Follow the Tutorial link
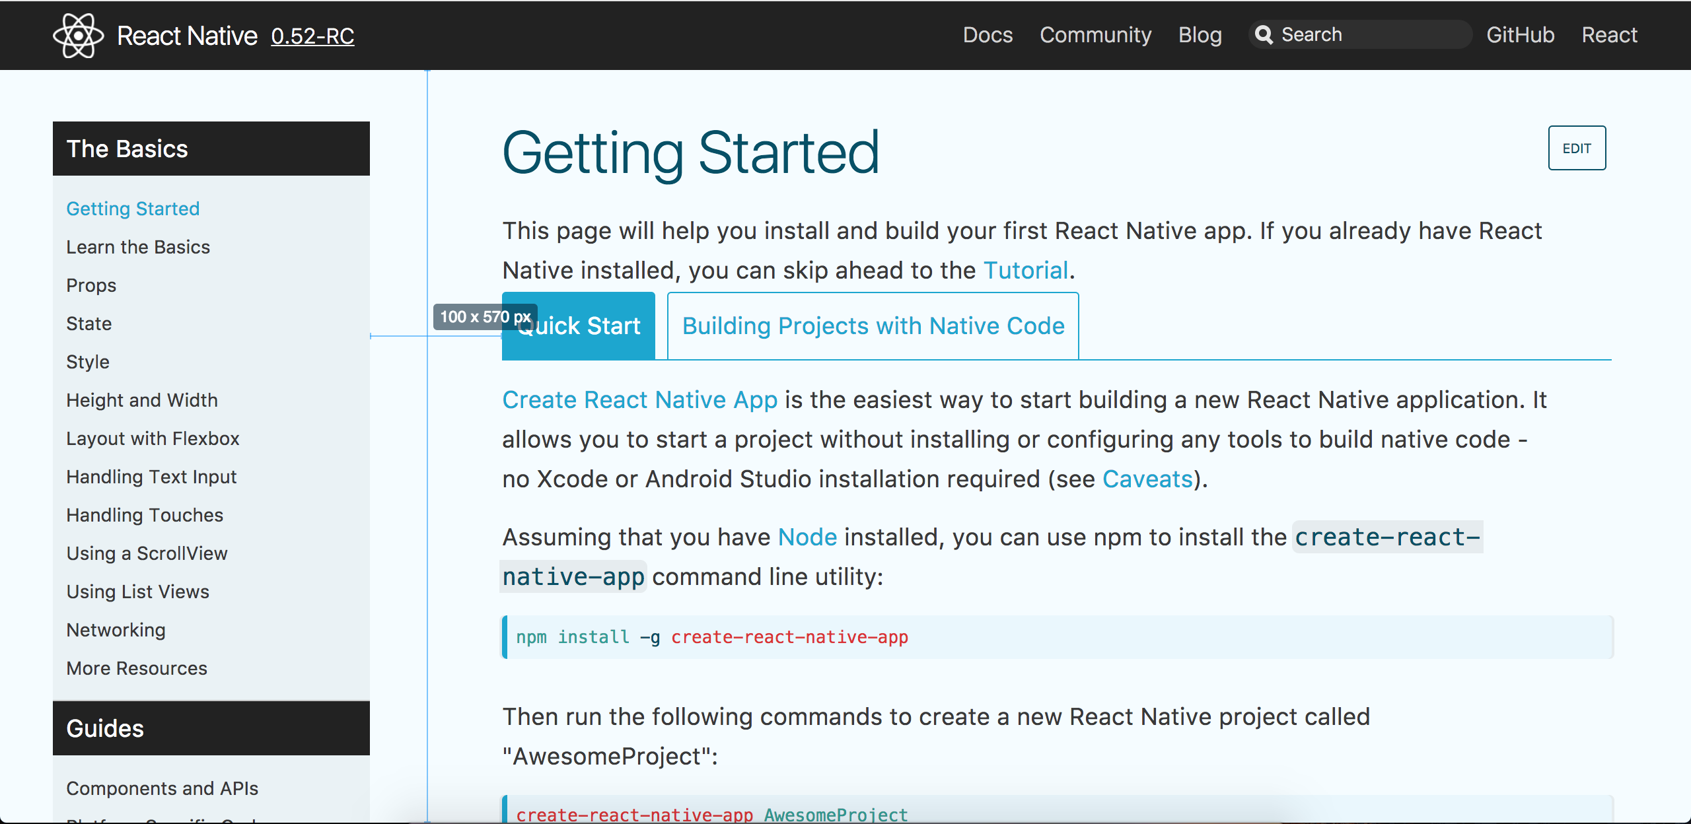The height and width of the screenshot is (824, 1691). 1026,271
